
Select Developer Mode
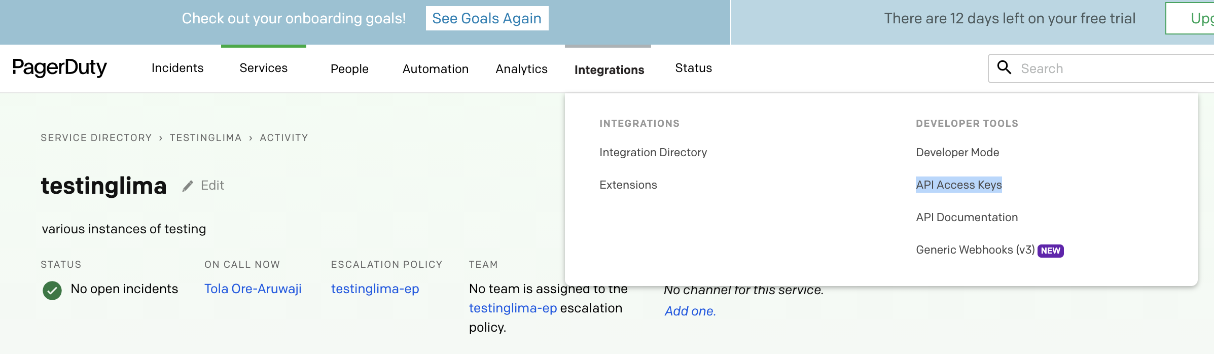957,152
